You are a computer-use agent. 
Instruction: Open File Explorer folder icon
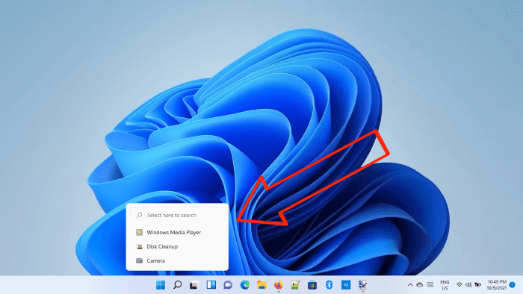[x=261, y=285]
